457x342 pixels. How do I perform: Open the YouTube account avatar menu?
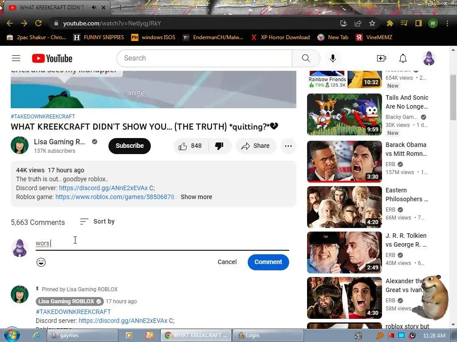pos(428,58)
